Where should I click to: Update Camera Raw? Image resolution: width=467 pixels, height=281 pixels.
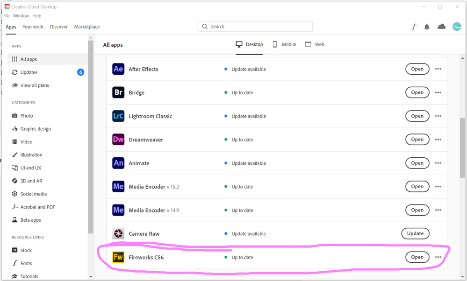coord(415,233)
